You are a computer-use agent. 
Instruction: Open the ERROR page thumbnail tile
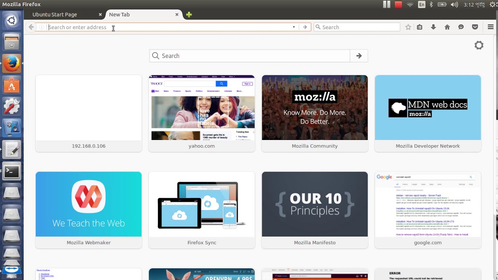428,274
